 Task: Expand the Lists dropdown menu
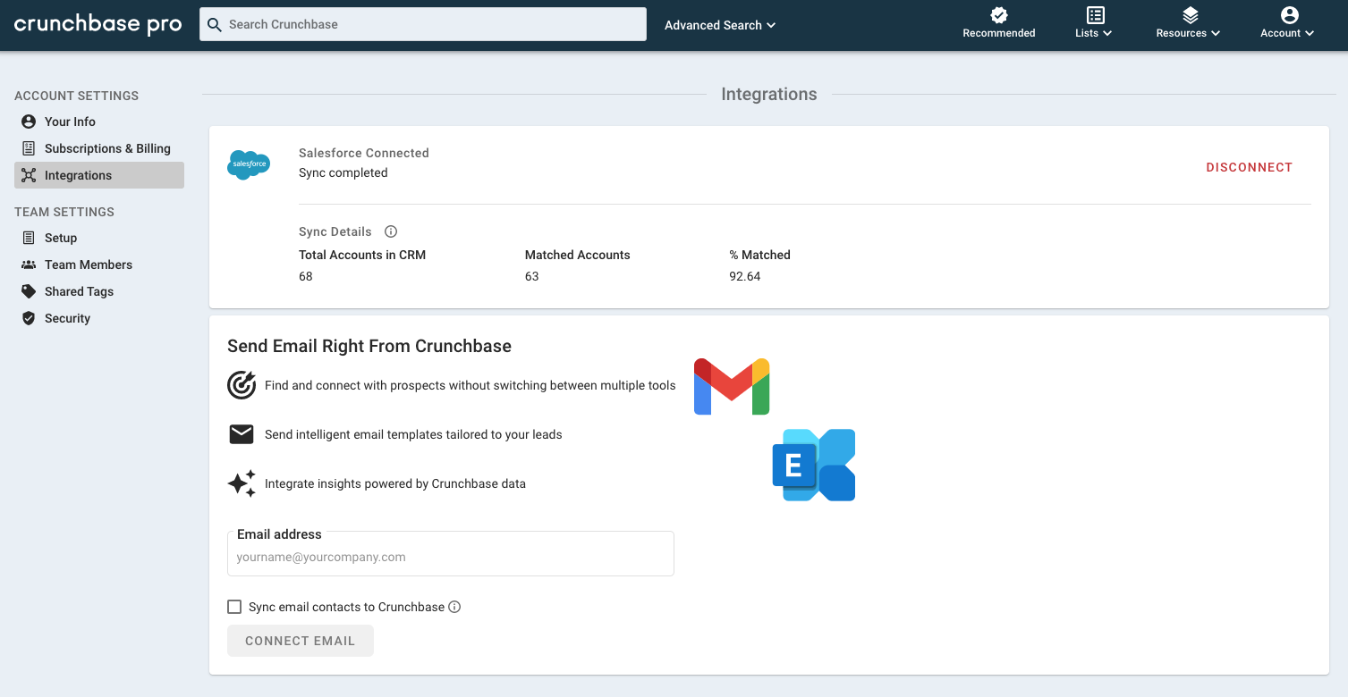pos(1094,33)
